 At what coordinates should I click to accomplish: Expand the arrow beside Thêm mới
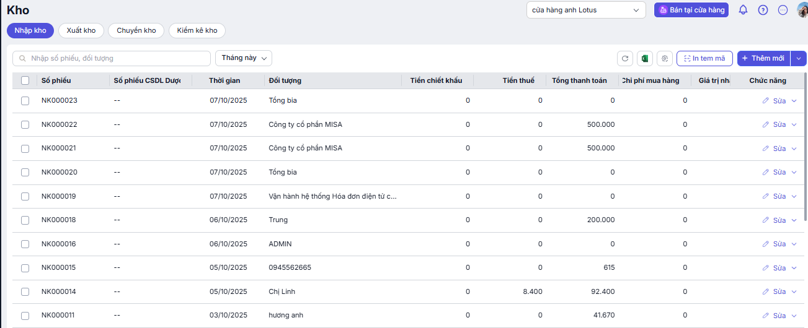pyautogui.click(x=798, y=58)
